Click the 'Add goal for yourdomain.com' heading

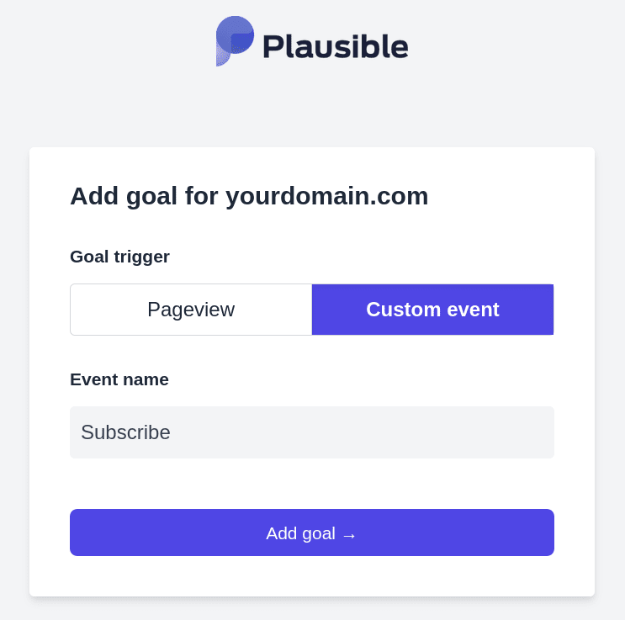click(x=249, y=196)
